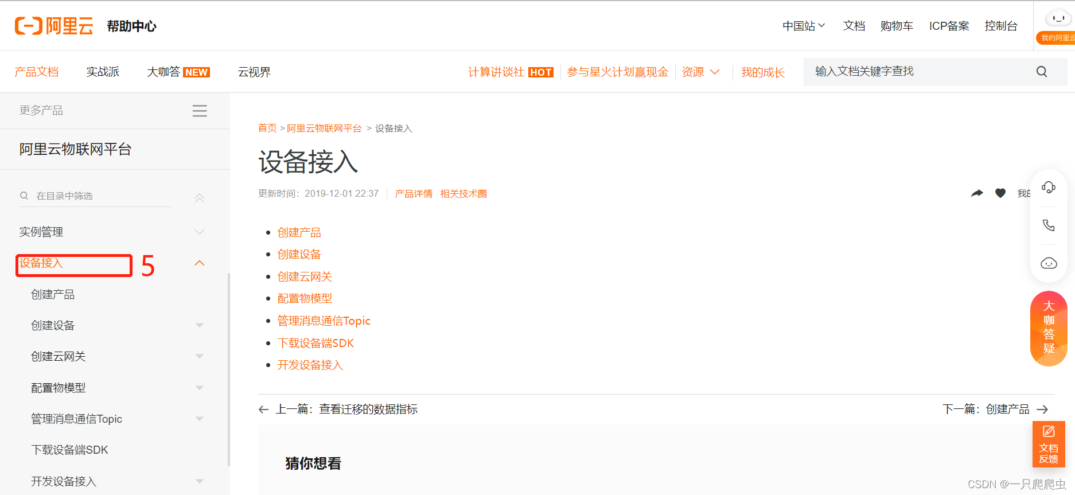Click the Aliyun logo
This screenshot has height=495, width=1075.
[54, 26]
